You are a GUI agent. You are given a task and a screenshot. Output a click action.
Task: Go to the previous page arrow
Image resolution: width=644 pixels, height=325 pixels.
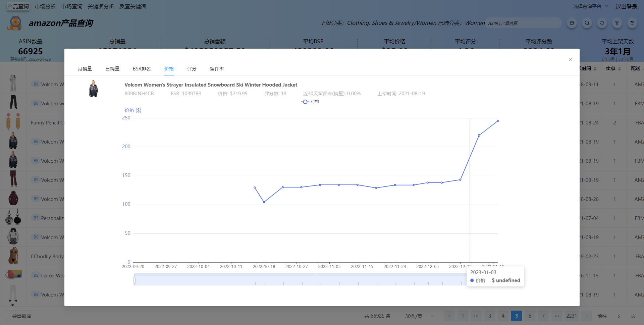[449, 316]
